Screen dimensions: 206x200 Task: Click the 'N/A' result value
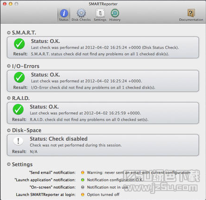pos(34,152)
